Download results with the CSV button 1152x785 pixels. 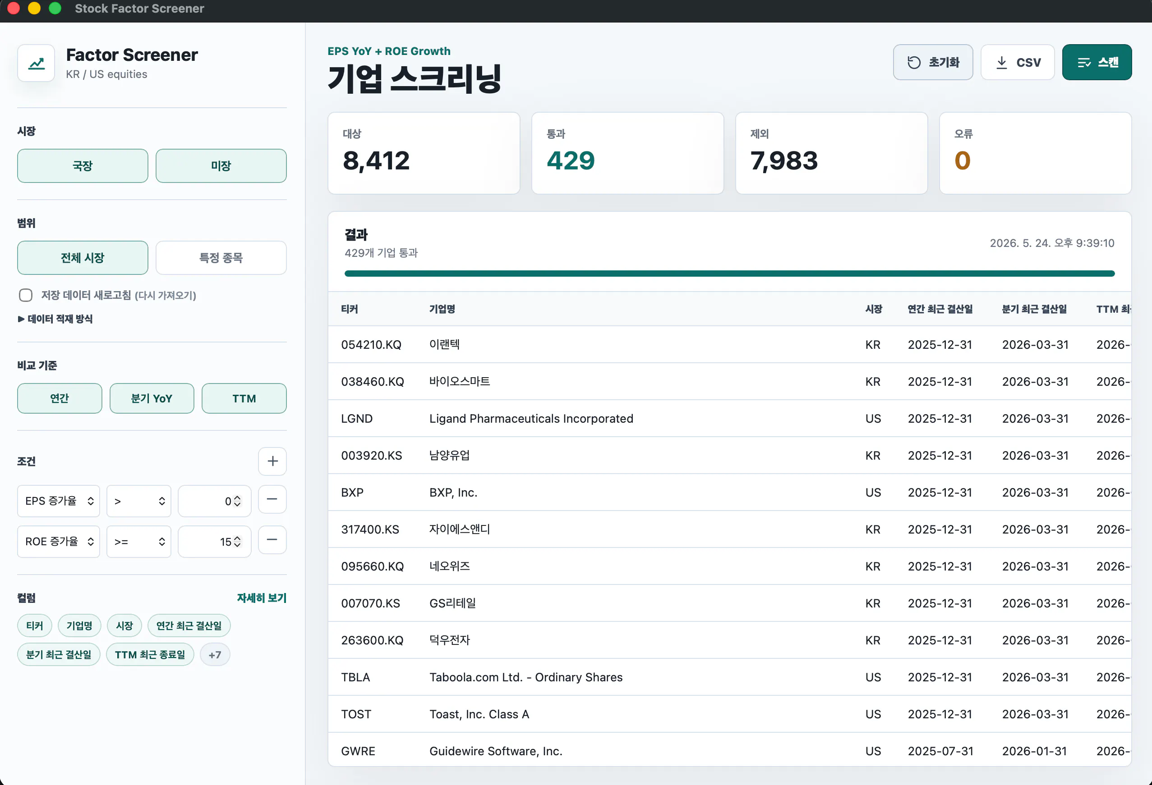1018,62
